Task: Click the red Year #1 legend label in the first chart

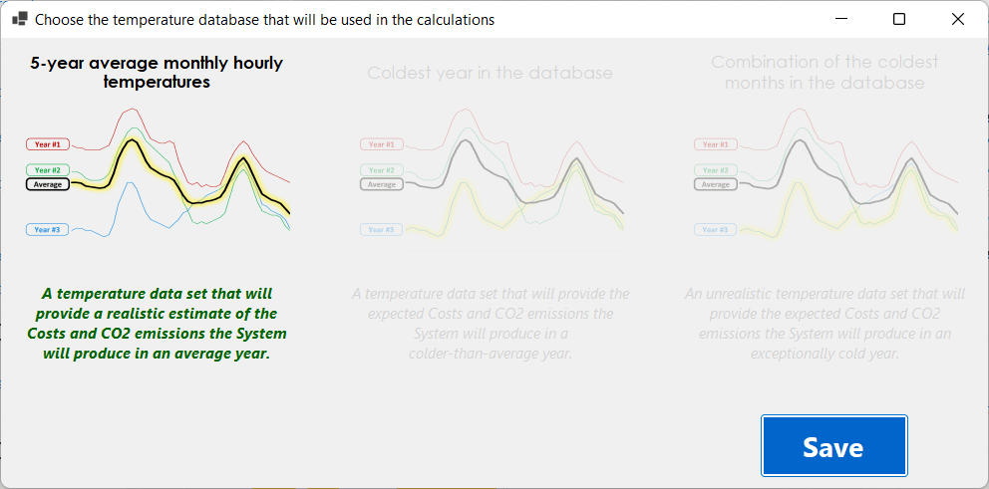Action: [48, 144]
